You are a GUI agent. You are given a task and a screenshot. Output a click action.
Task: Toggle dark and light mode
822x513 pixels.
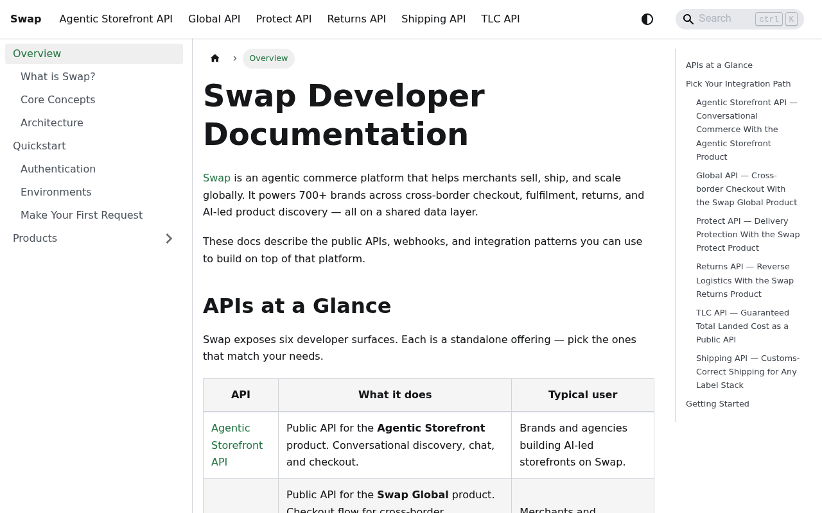click(x=647, y=19)
